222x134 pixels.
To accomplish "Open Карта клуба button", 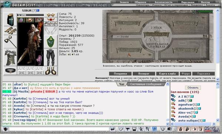I will click(x=167, y=73).
